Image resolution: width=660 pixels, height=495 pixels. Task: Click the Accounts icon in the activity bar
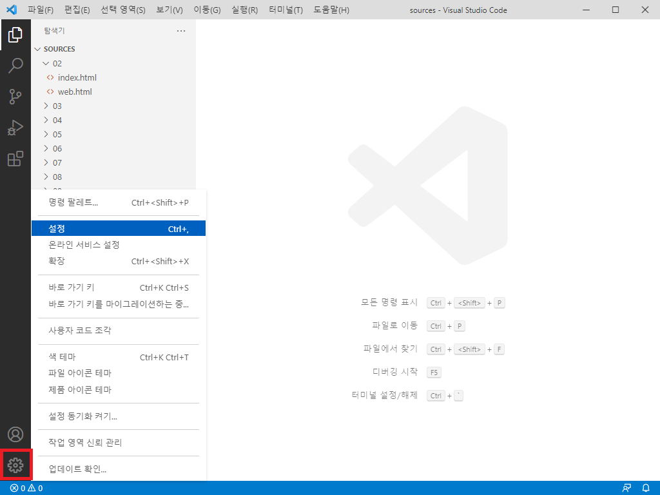coord(15,434)
